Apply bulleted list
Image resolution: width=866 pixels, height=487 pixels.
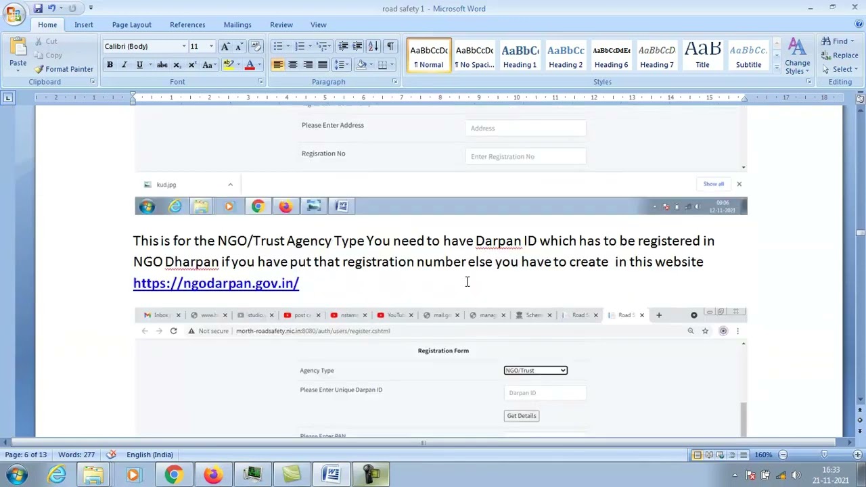[277, 47]
